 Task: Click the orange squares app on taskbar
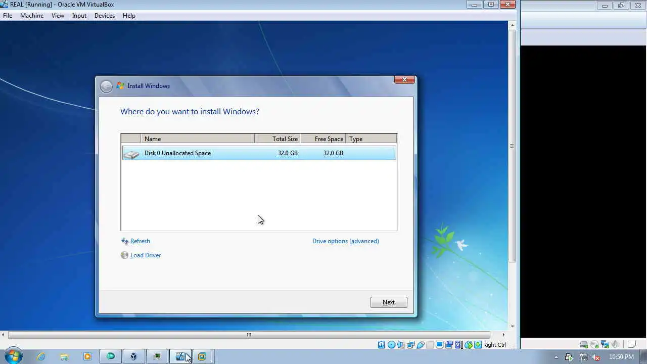pyautogui.click(x=202, y=356)
